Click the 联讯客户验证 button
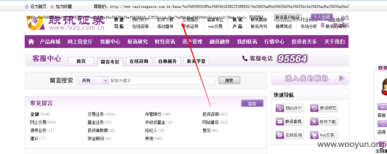The image size is (387, 154). [288, 17]
